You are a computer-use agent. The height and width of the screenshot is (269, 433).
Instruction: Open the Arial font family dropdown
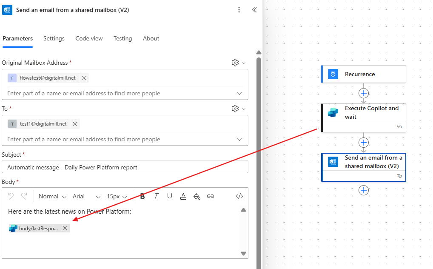click(x=86, y=196)
